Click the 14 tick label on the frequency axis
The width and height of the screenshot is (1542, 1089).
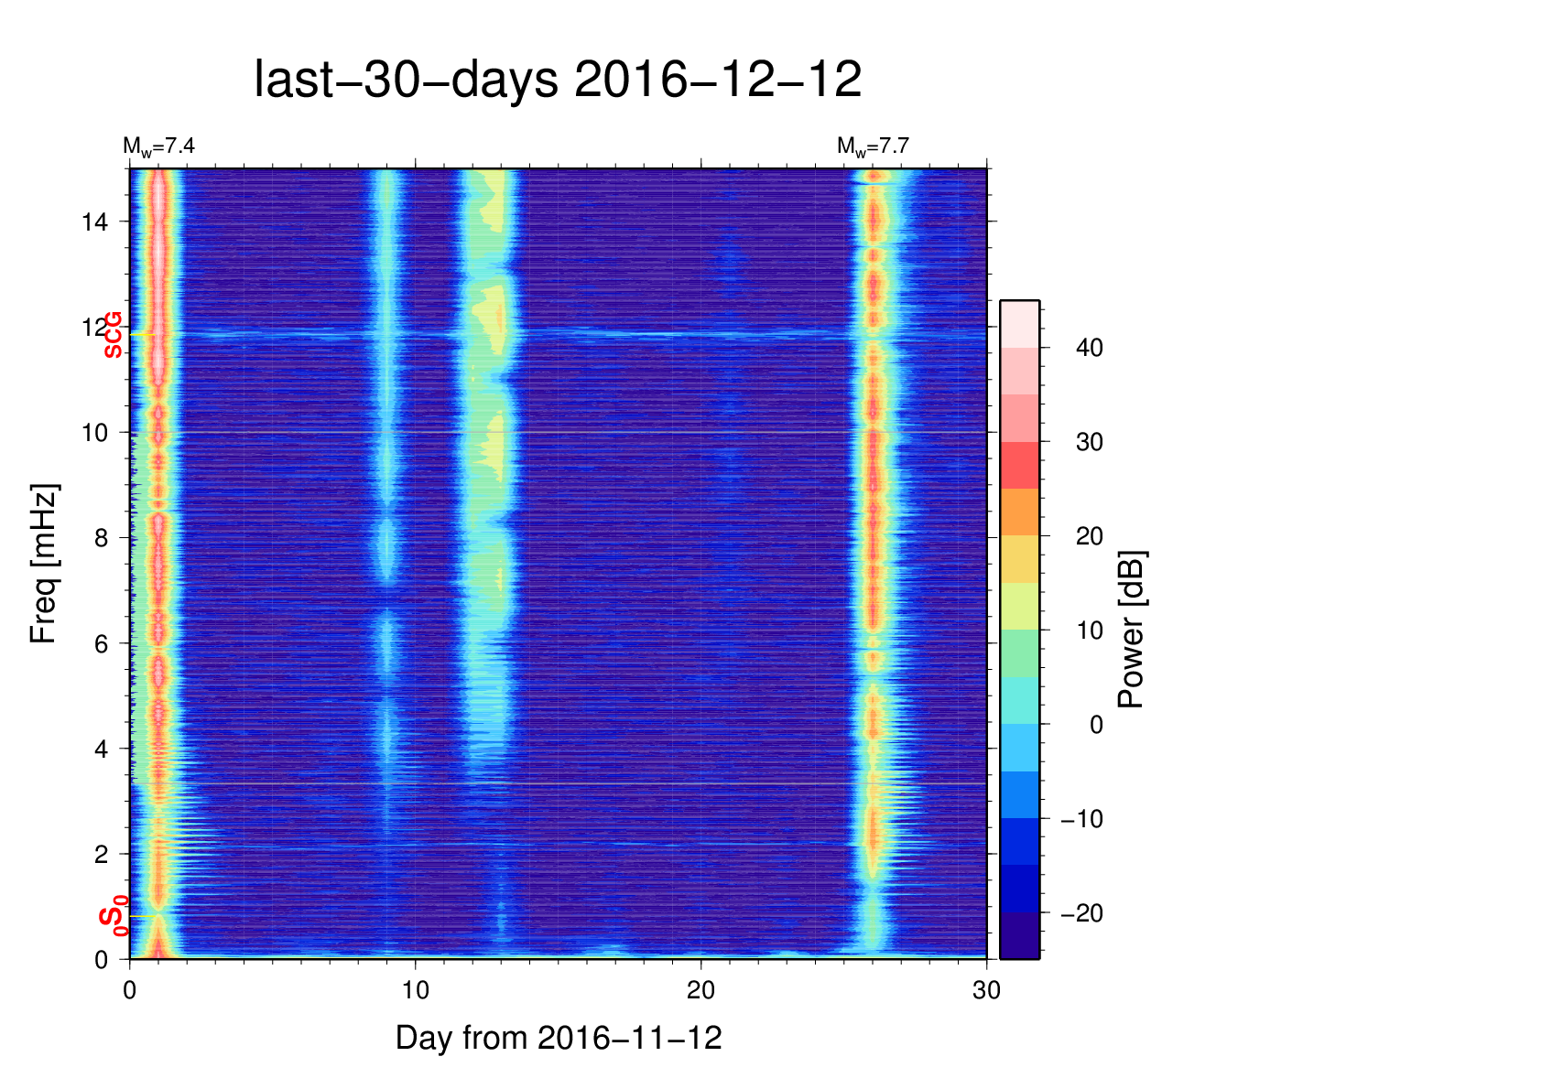click(x=95, y=222)
